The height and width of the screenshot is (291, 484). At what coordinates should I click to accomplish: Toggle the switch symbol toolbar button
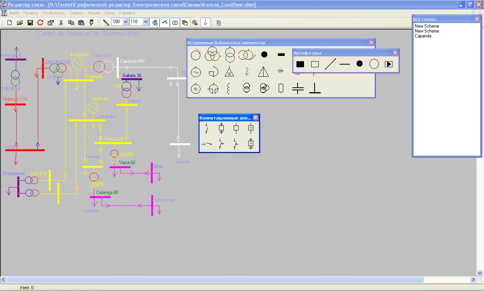(165, 23)
